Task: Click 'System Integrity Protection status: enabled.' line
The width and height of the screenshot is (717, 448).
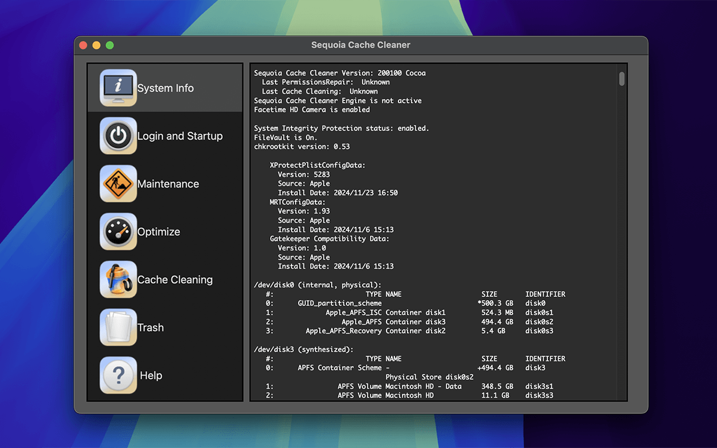Action: pyautogui.click(x=342, y=128)
